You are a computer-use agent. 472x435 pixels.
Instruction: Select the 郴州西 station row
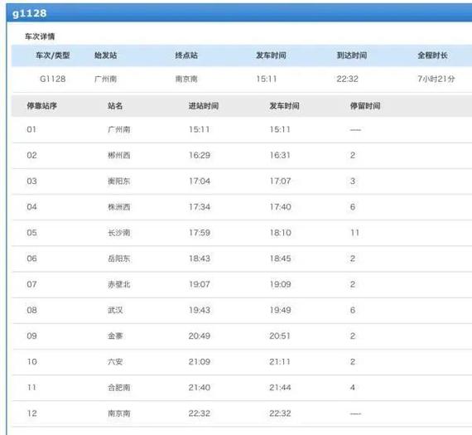click(x=242, y=156)
